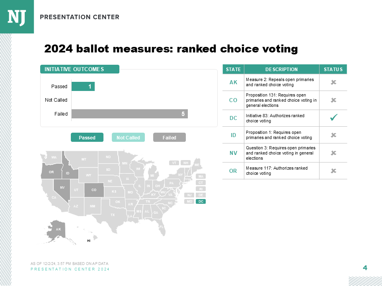The width and height of the screenshot is (382, 286).
Task: Select the Not Called legend button
Action: (x=128, y=137)
